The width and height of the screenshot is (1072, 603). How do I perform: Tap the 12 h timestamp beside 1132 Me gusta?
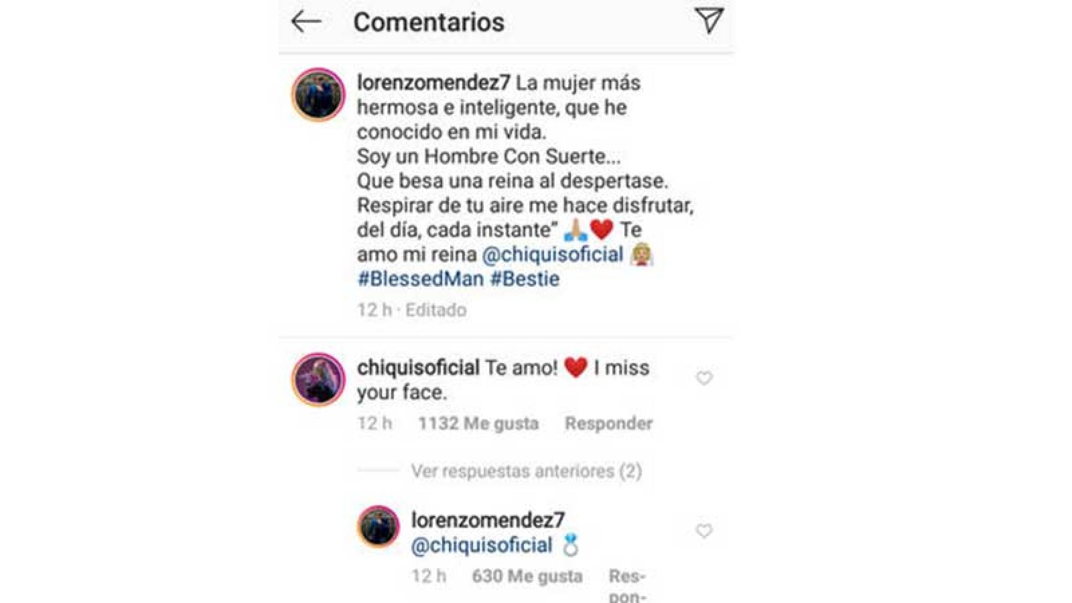[375, 423]
